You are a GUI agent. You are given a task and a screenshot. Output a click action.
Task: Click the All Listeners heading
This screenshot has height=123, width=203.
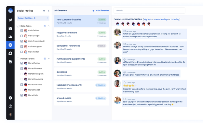[61, 11]
